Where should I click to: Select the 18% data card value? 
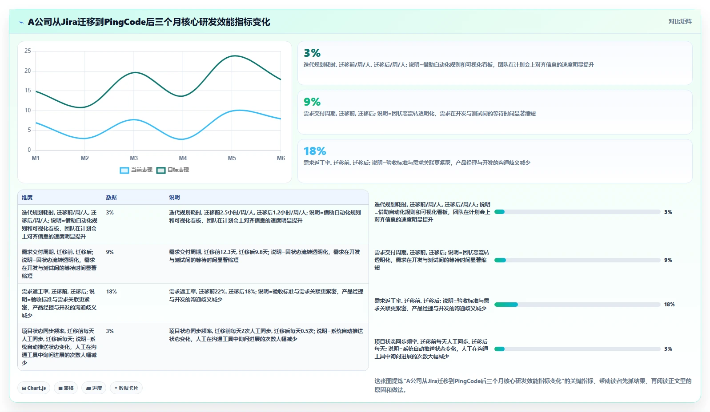pyautogui.click(x=315, y=151)
